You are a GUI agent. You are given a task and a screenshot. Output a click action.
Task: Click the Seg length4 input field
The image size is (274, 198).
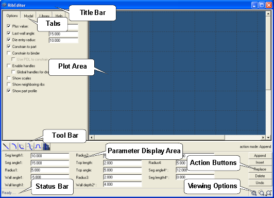pos(195,177)
